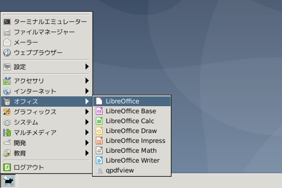Start LibreOffice Math from the submenu
Screen dimensions: 282x188
pos(132,150)
